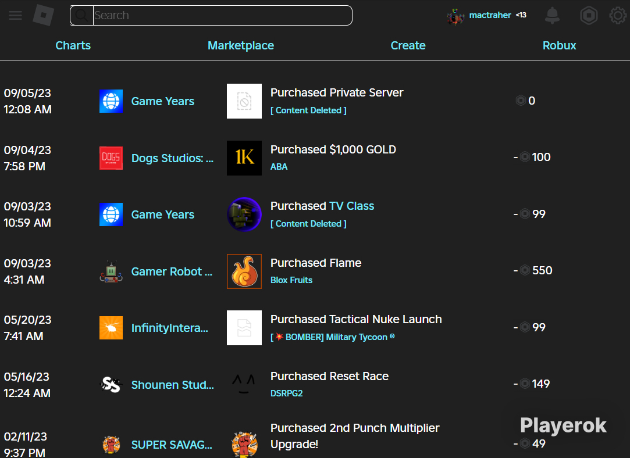
Task: Open the notifications bell
Action: 552,15
